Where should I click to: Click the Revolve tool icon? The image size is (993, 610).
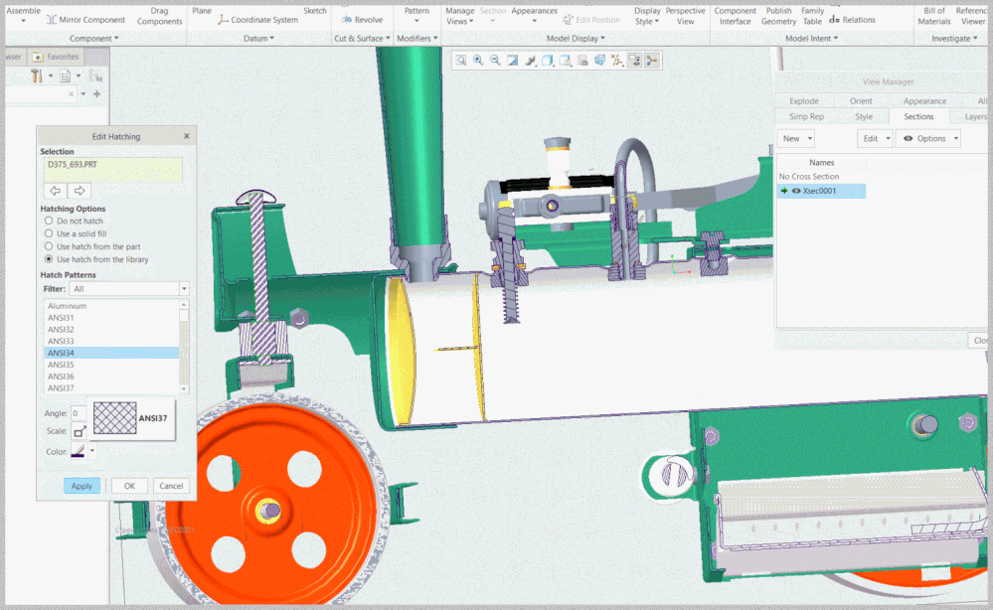(x=347, y=20)
